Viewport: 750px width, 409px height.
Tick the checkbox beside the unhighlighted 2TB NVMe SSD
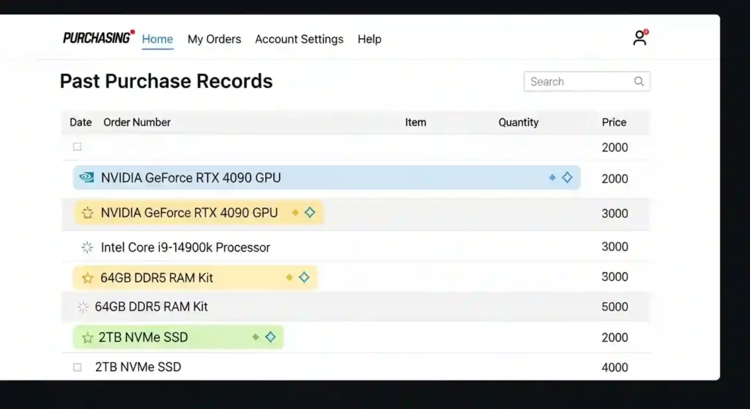(77, 367)
